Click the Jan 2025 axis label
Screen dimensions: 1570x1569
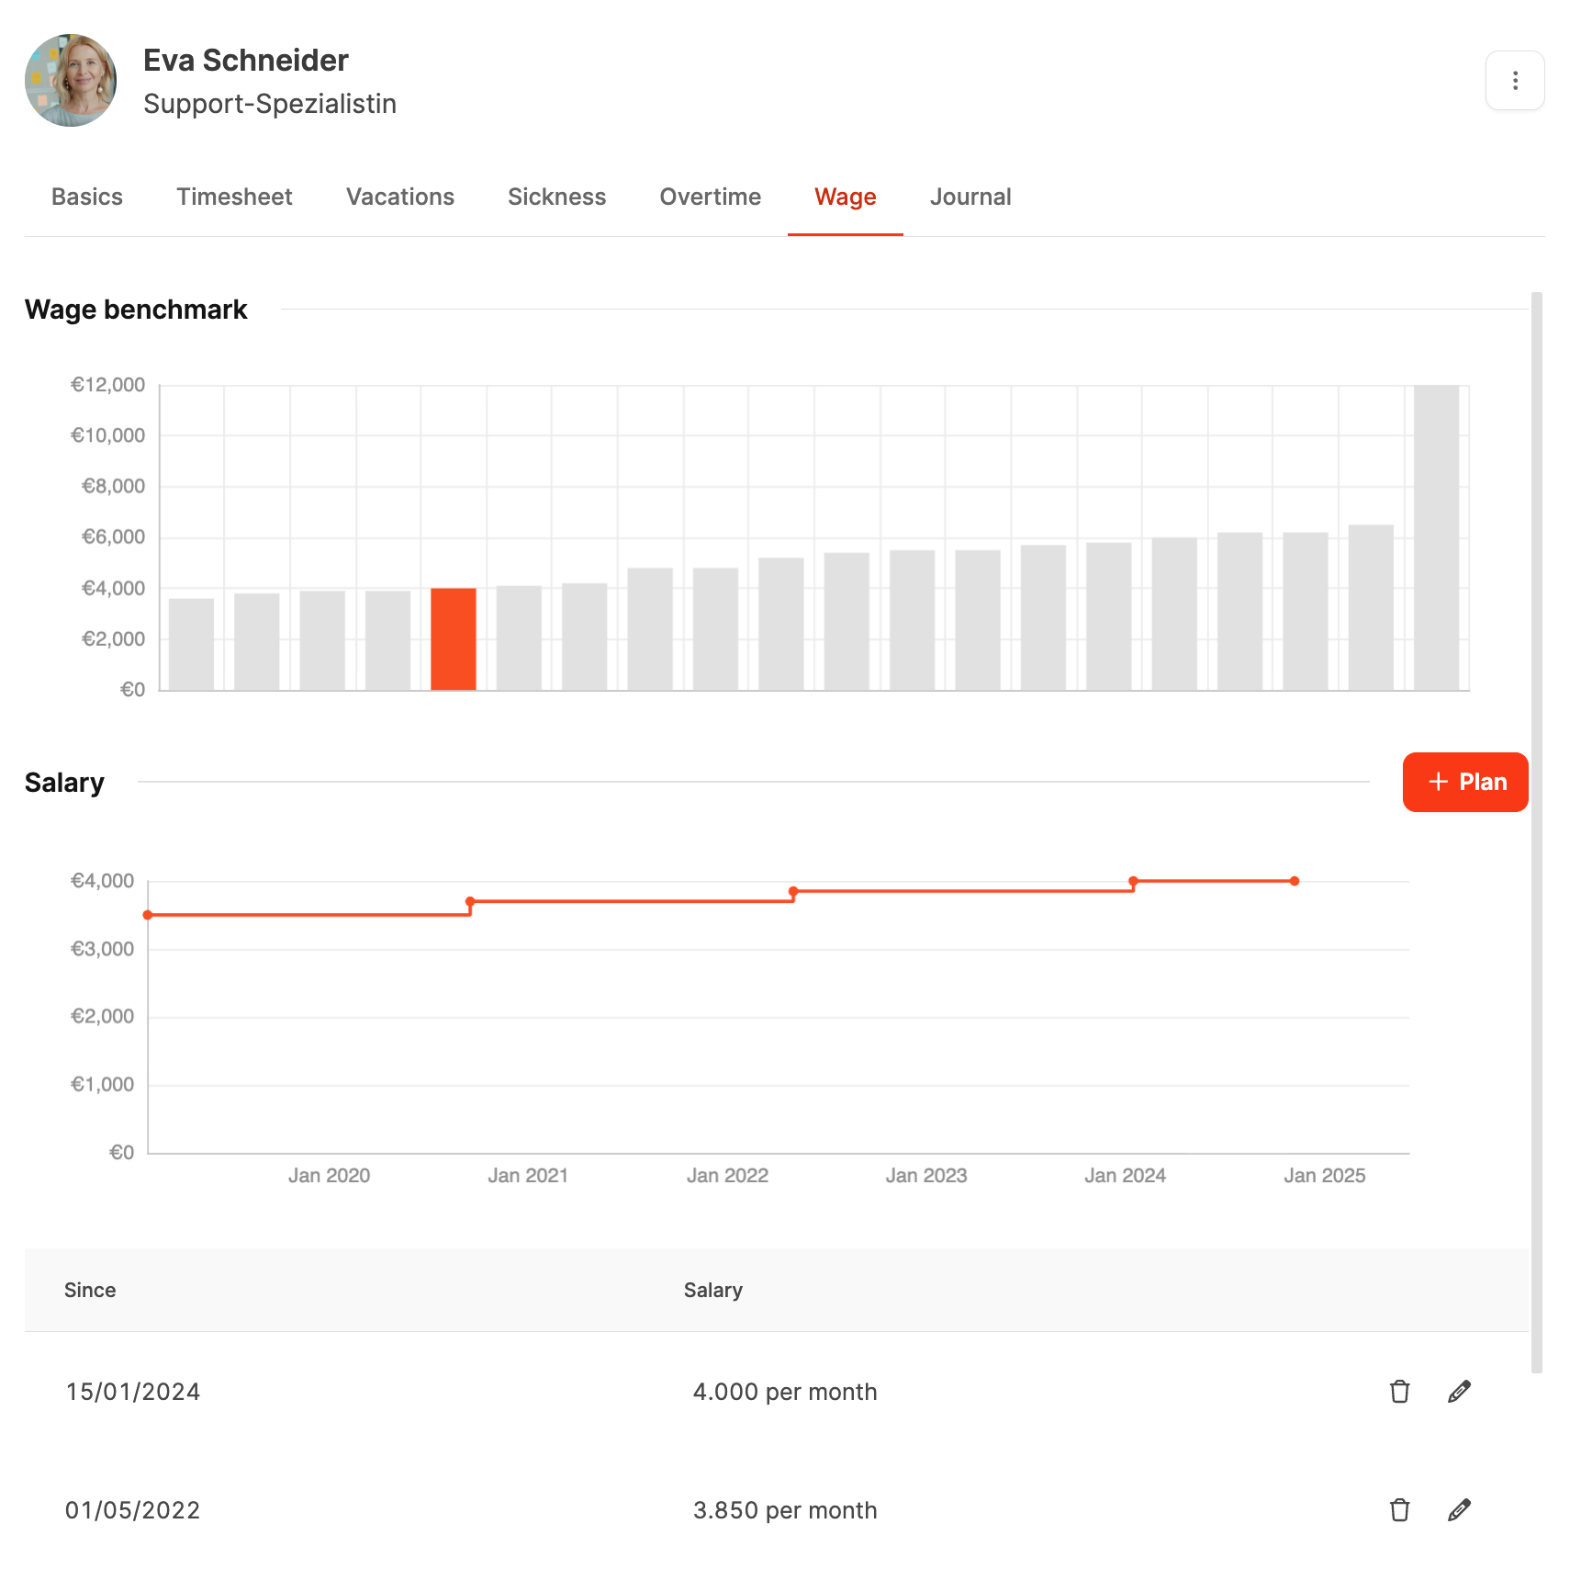(x=1324, y=1176)
